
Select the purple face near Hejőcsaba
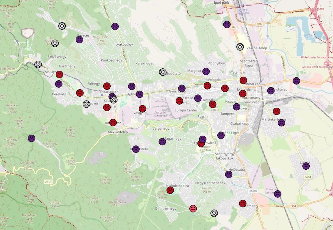pos(229,174)
